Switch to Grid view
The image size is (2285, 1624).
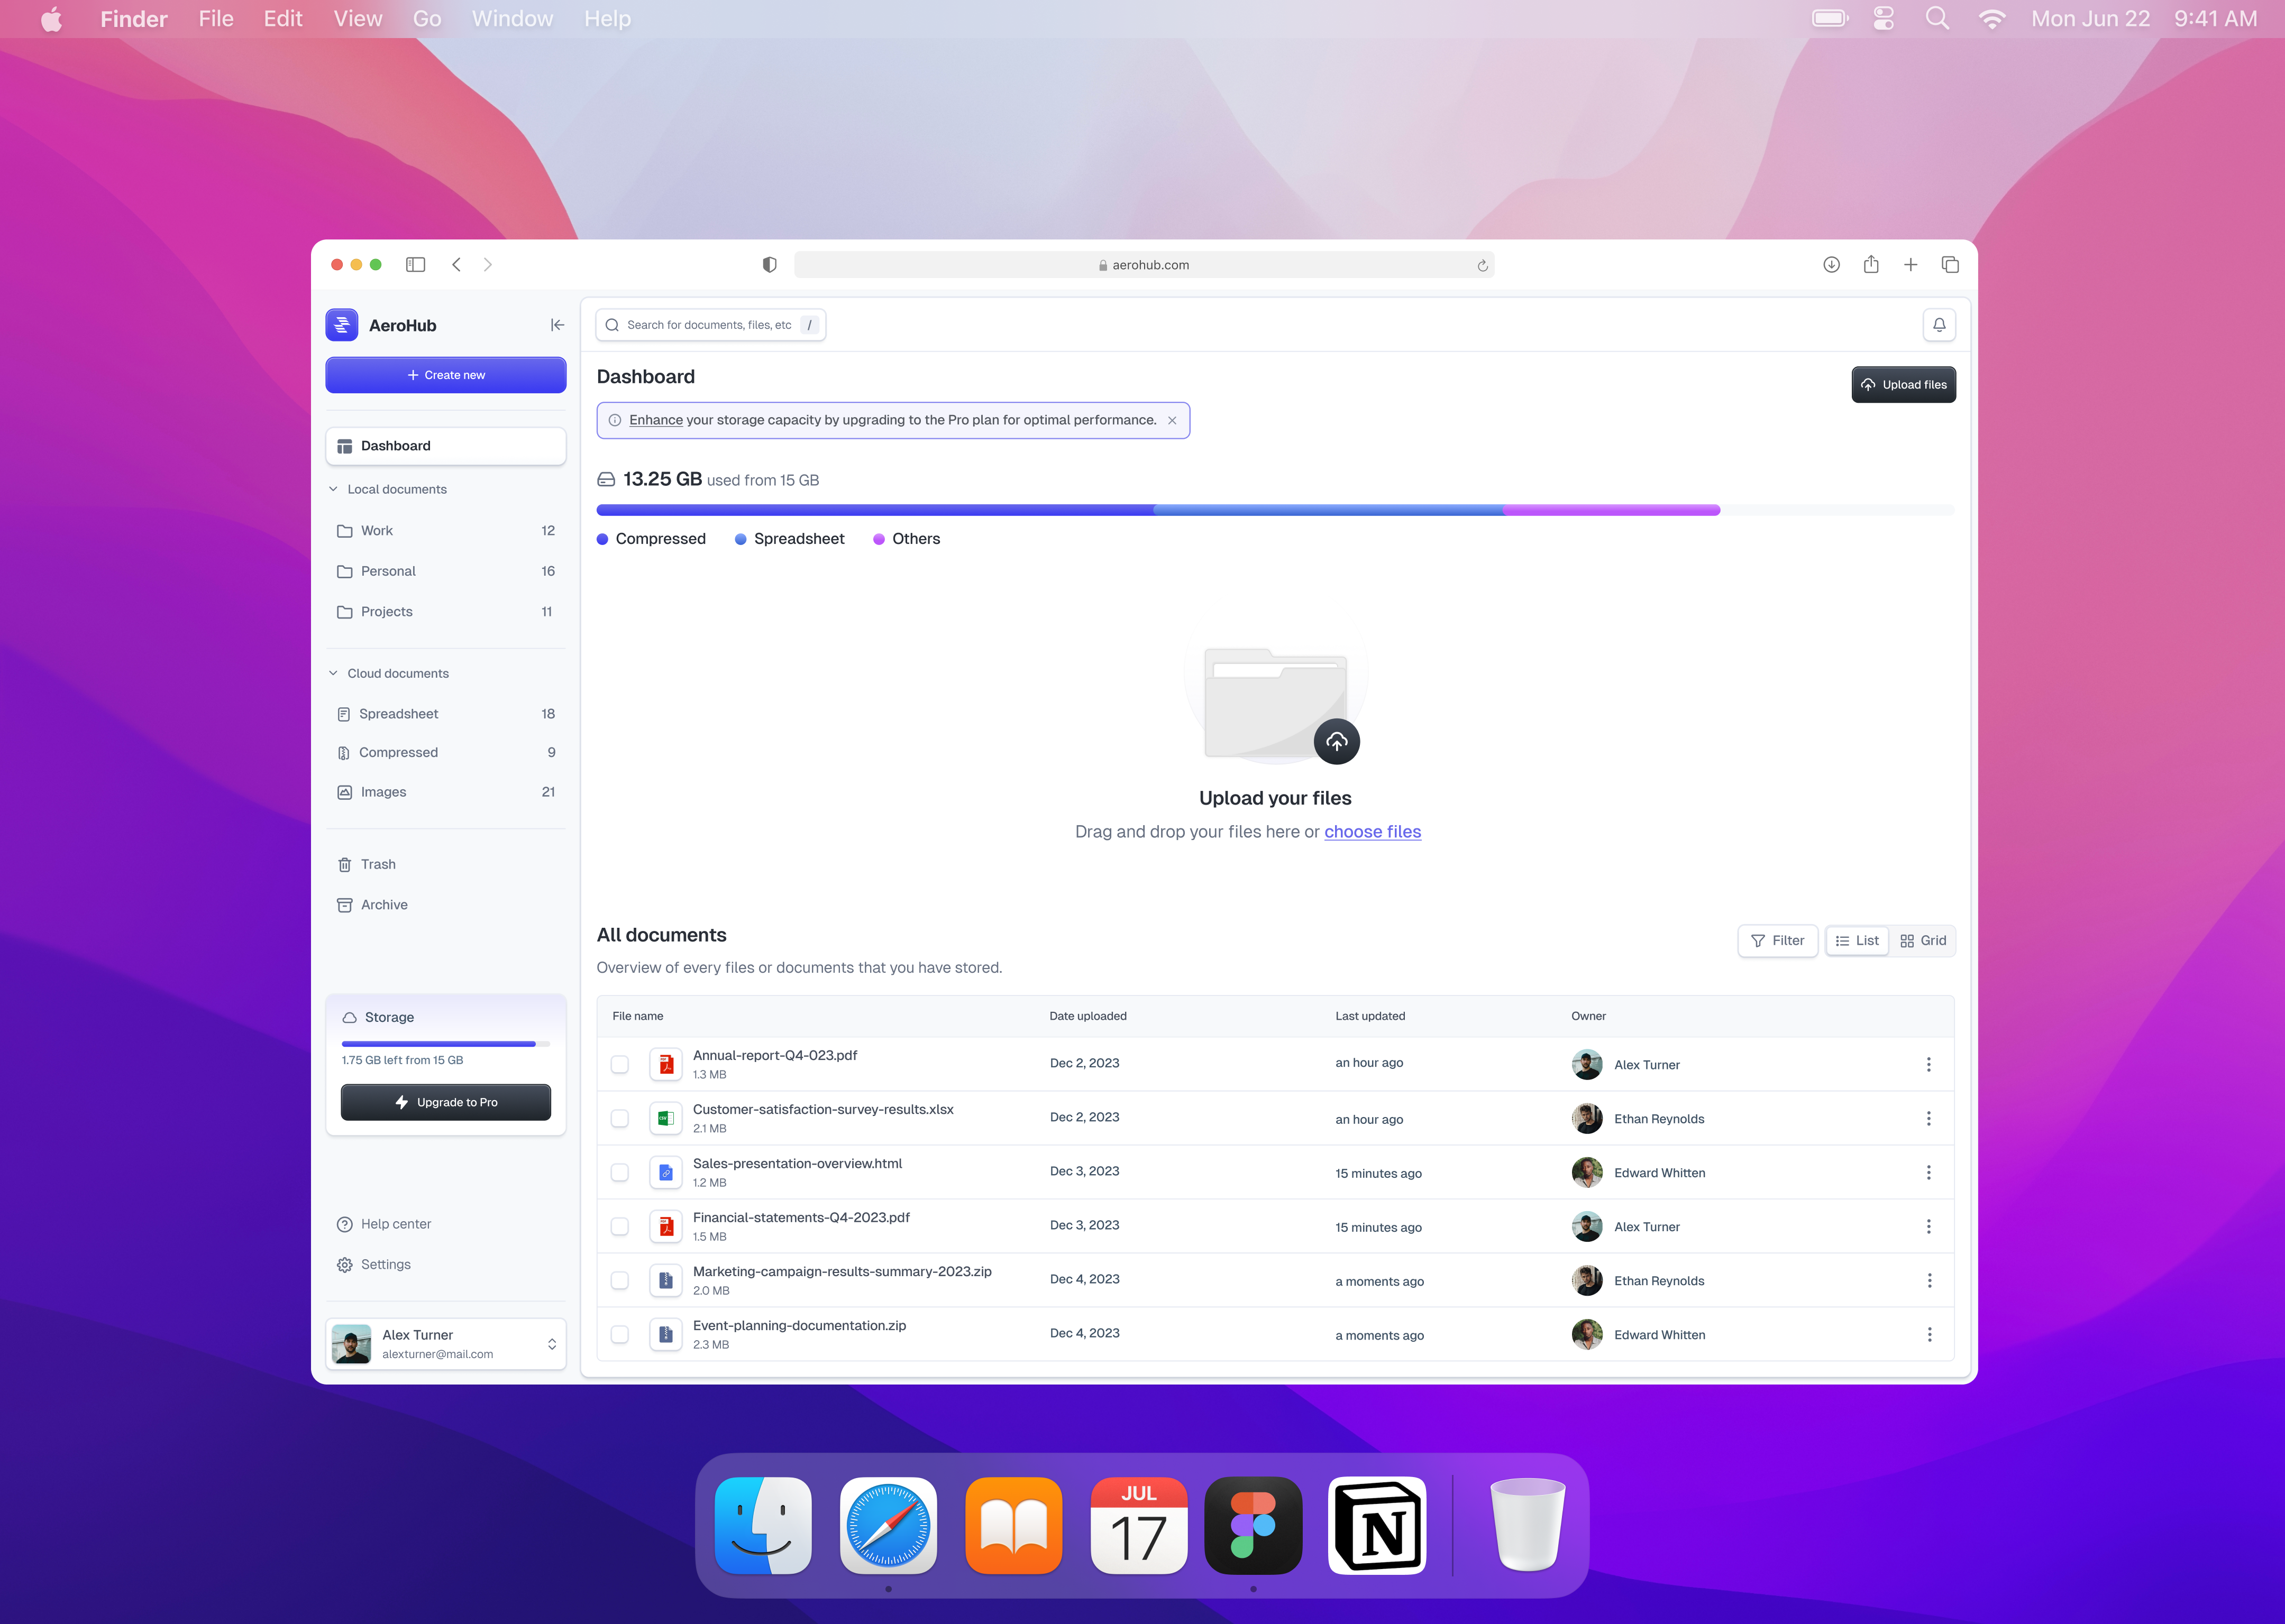click(1922, 941)
